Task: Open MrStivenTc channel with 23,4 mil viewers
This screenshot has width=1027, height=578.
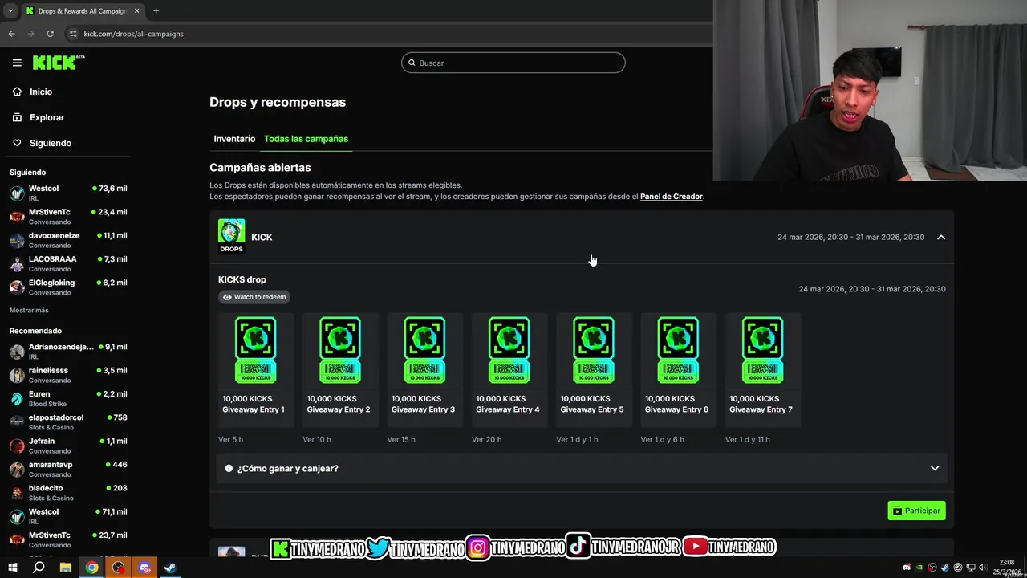Action: click(x=67, y=217)
